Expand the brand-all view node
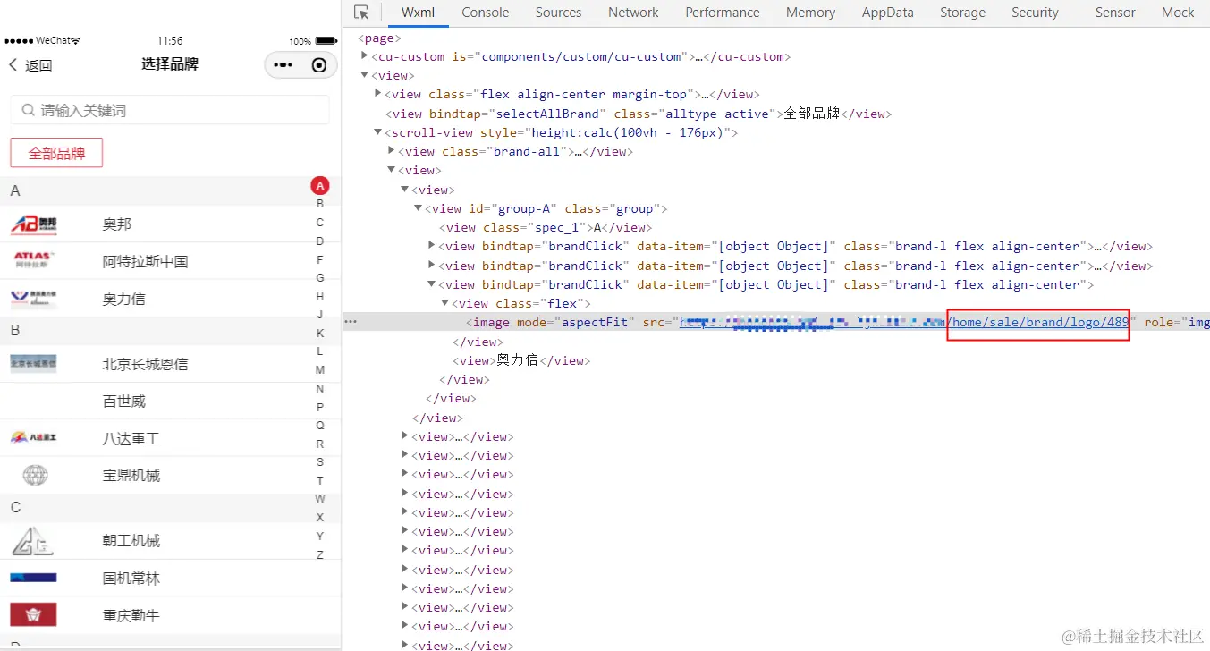This screenshot has width=1210, height=651. click(x=391, y=150)
